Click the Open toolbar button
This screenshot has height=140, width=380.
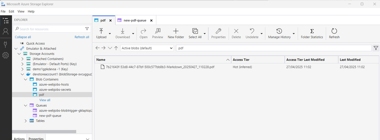coord(143,33)
